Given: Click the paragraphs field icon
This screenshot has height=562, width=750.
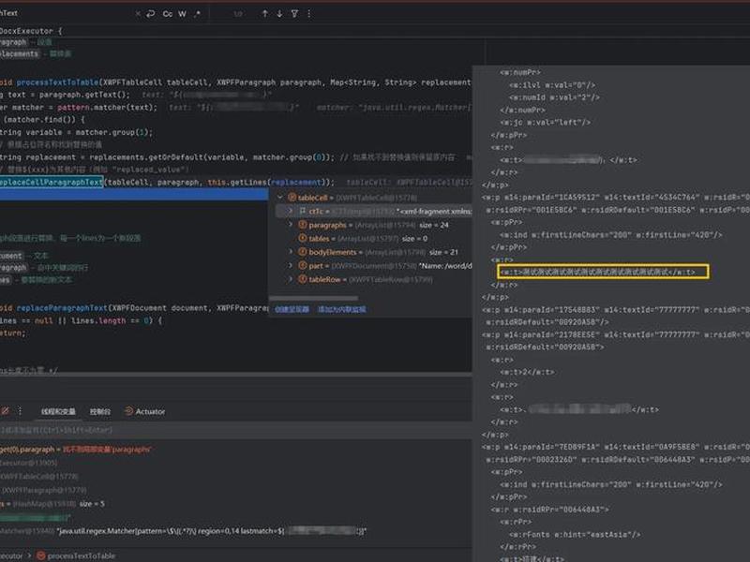Looking at the screenshot, I should pyautogui.click(x=302, y=225).
